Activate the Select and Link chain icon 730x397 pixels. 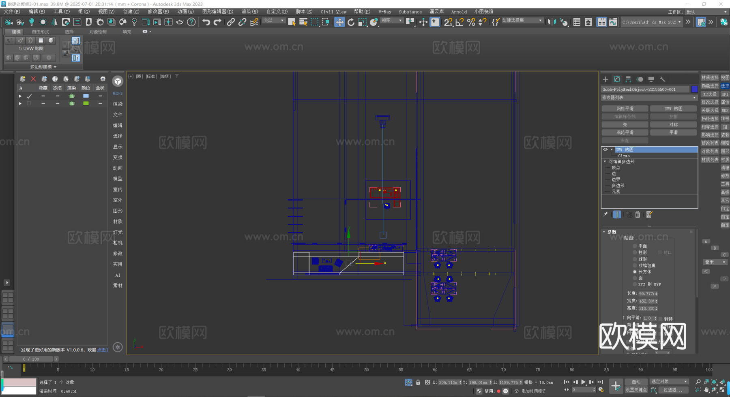tap(231, 22)
